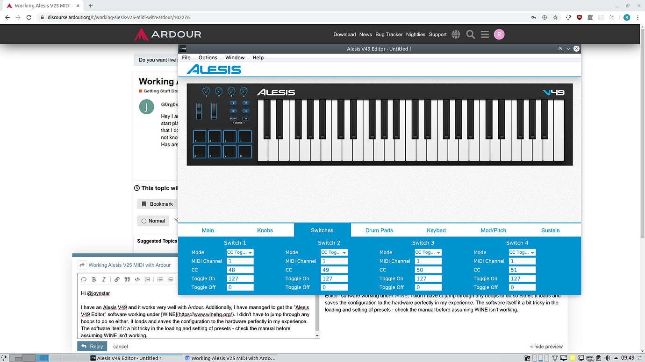The width and height of the screenshot is (645, 362).
Task: Click the speech bubble quote icon
Action: tap(84, 279)
